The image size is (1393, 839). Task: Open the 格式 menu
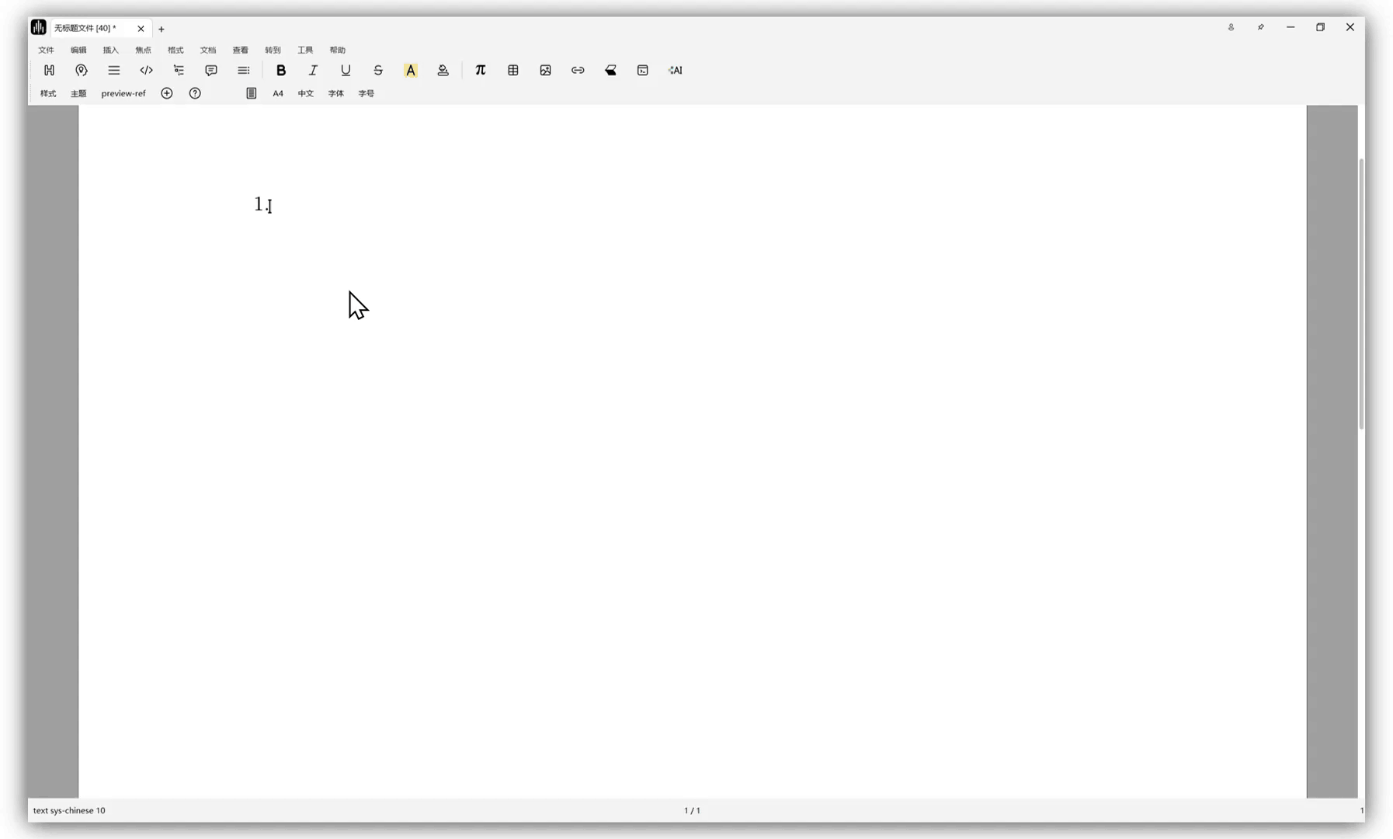pos(175,50)
